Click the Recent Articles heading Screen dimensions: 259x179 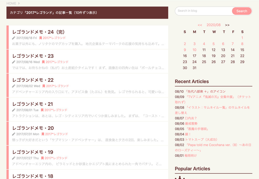pos(192,82)
